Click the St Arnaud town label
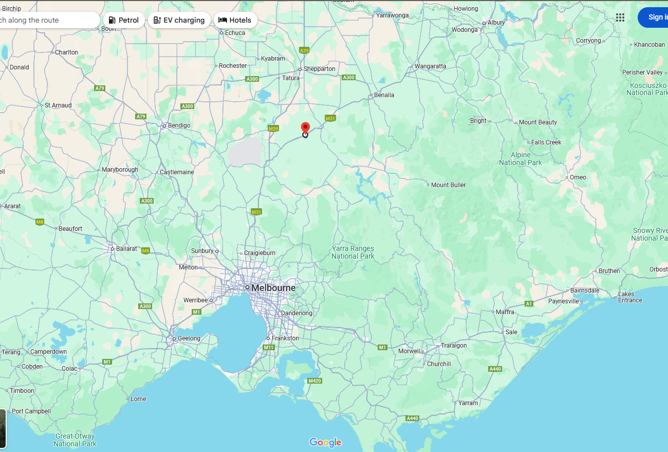The image size is (668, 452). pos(58,105)
